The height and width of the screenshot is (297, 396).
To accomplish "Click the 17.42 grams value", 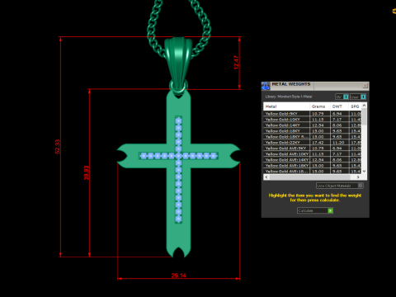I will tap(318, 143).
